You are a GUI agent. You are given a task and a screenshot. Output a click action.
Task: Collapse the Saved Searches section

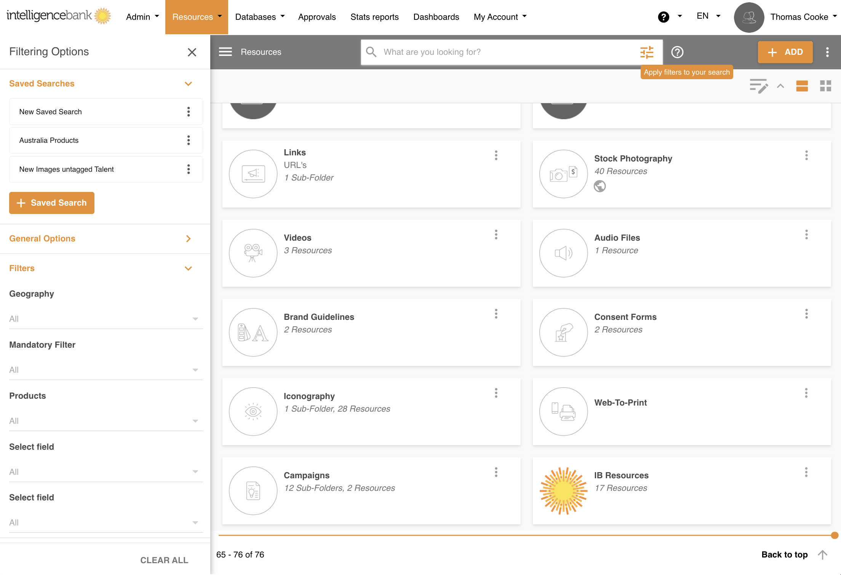[188, 84]
